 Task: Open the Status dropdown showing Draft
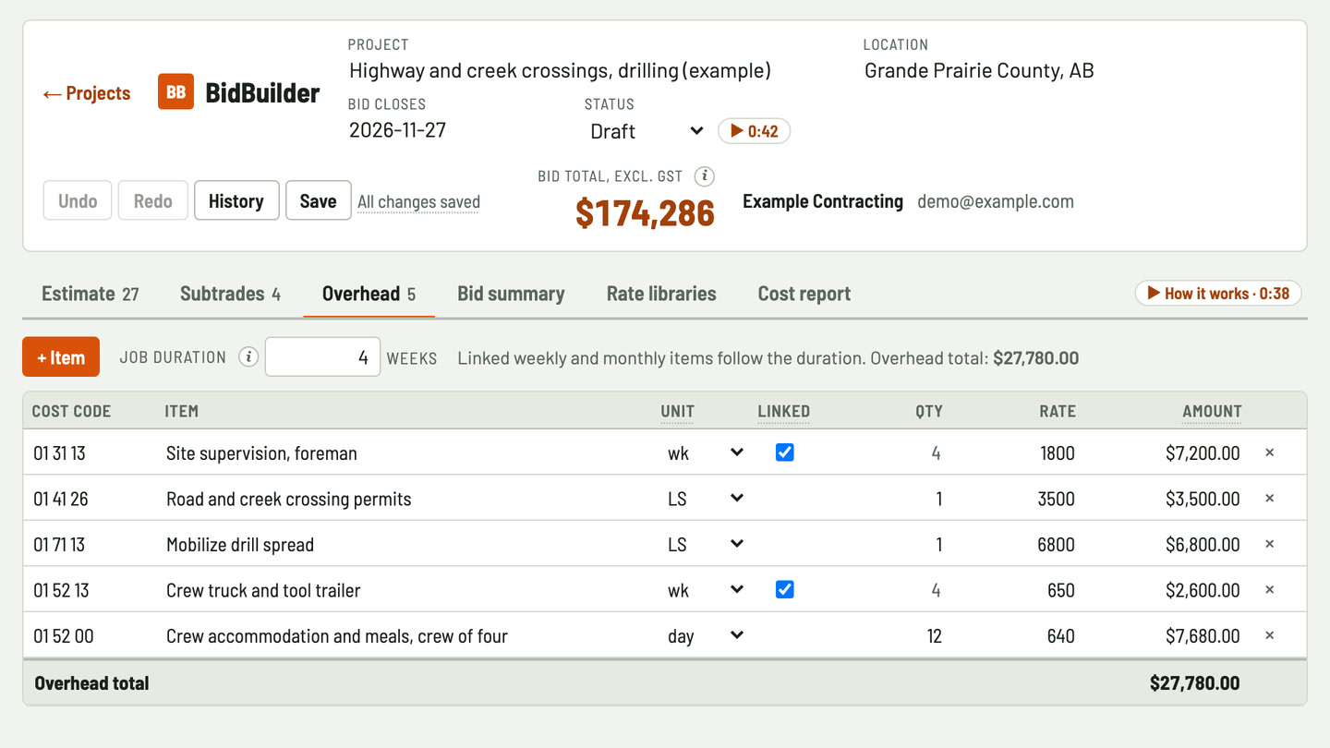pos(647,131)
